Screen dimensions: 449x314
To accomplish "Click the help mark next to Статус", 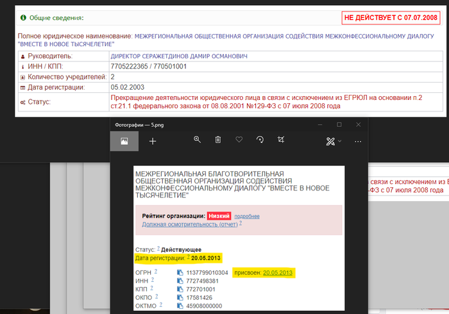I will (158, 248).
